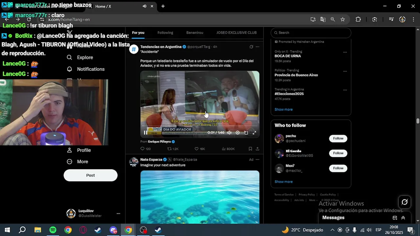The image size is (420, 236).
Task: Pause the Dia do Aviador video
Action: tap(145, 133)
